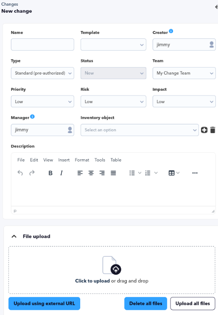
Task: Collapse the File upload section
Action: tap(14, 236)
